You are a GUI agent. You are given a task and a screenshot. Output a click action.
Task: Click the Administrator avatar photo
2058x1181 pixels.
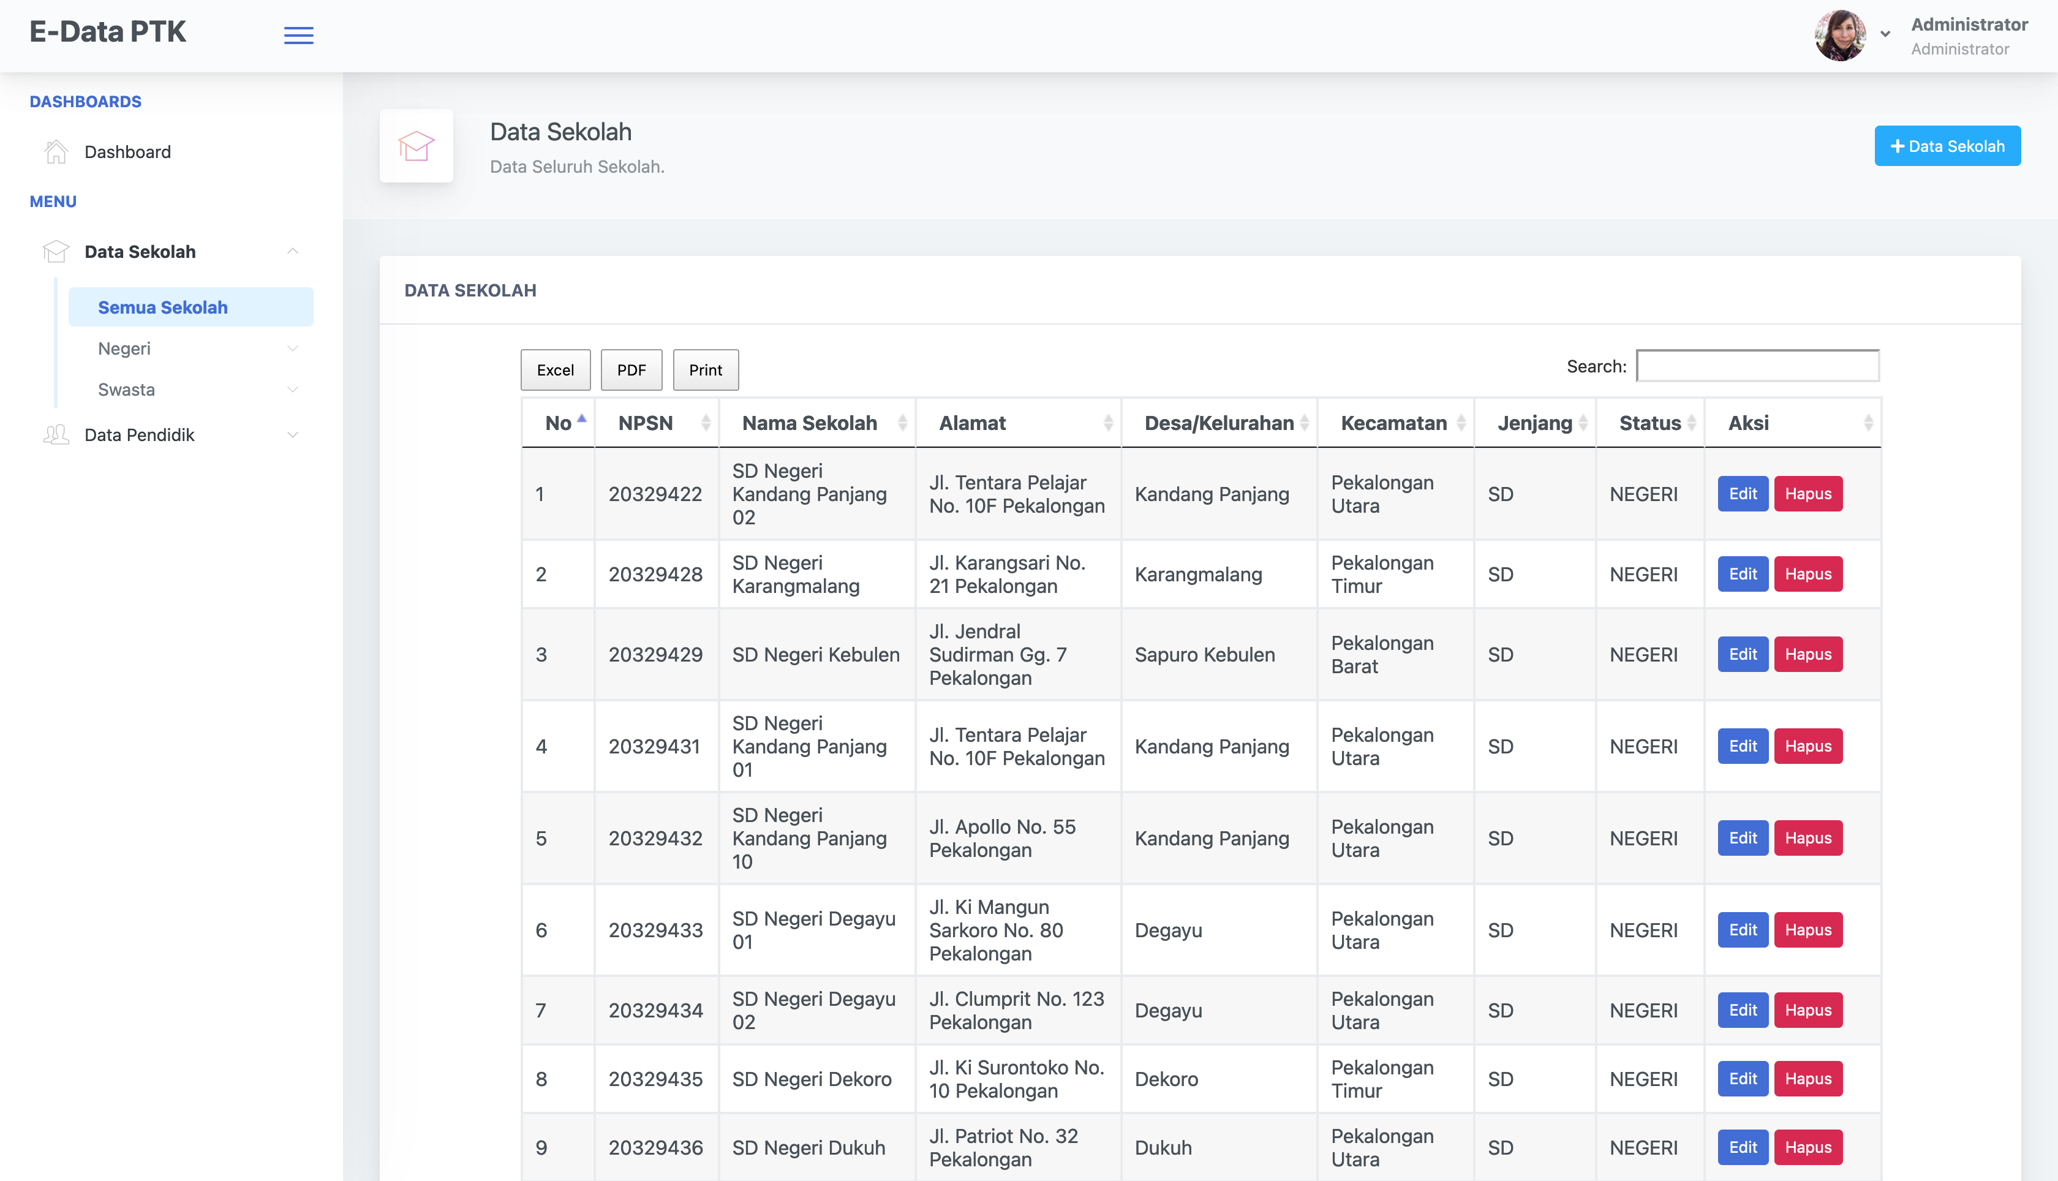click(x=1840, y=36)
